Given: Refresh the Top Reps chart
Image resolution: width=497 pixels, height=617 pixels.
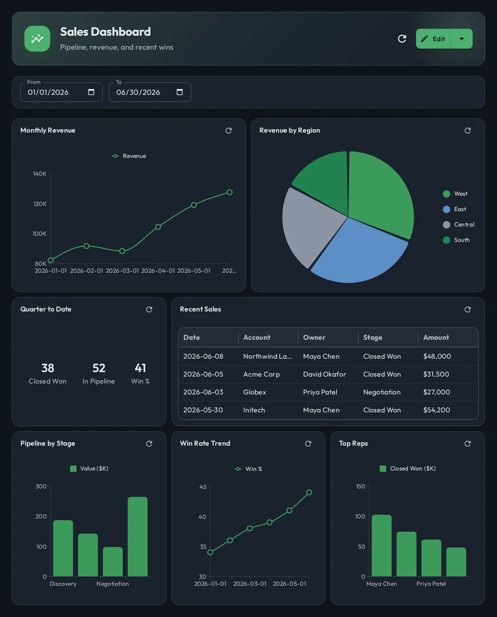Looking at the screenshot, I should (468, 443).
